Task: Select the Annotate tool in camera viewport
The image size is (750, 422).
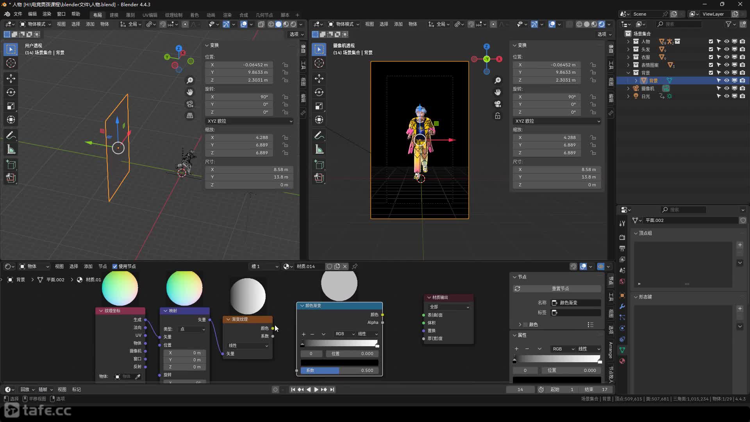Action: (x=319, y=135)
